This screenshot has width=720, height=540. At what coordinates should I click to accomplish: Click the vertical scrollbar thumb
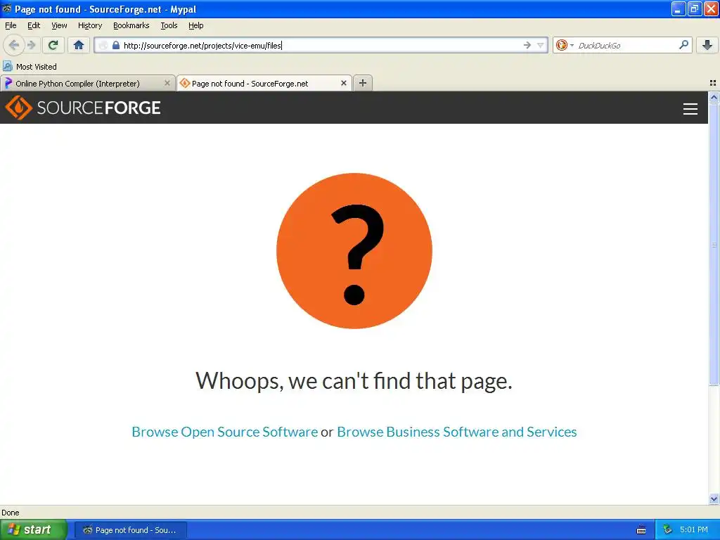point(714,244)
